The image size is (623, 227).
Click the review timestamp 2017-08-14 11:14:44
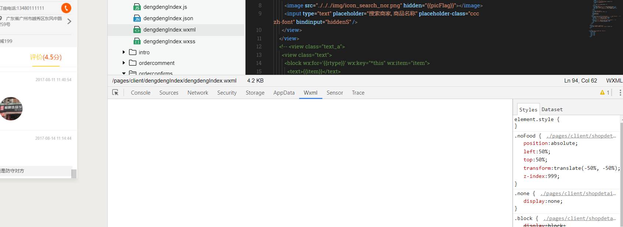53,138
